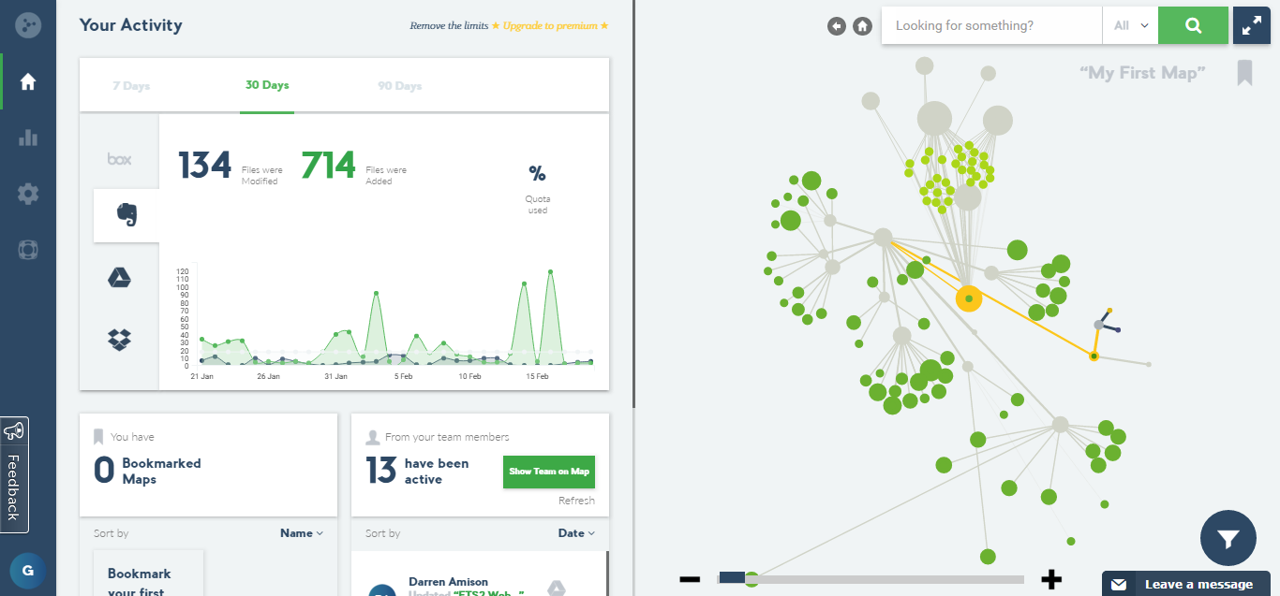Viewport: 1280px width, 596px height.
Task: Open the help lifebuoy sidebar icon
Action: pos(28,250)
